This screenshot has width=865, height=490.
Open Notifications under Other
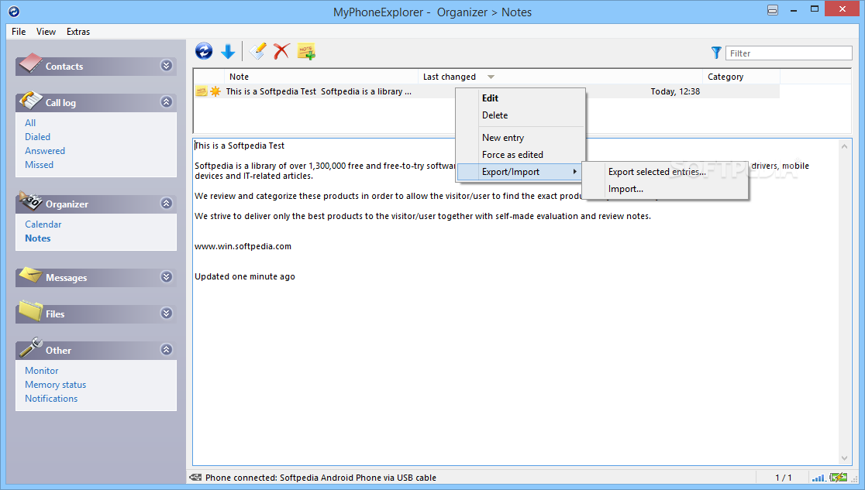pos(50,398)
